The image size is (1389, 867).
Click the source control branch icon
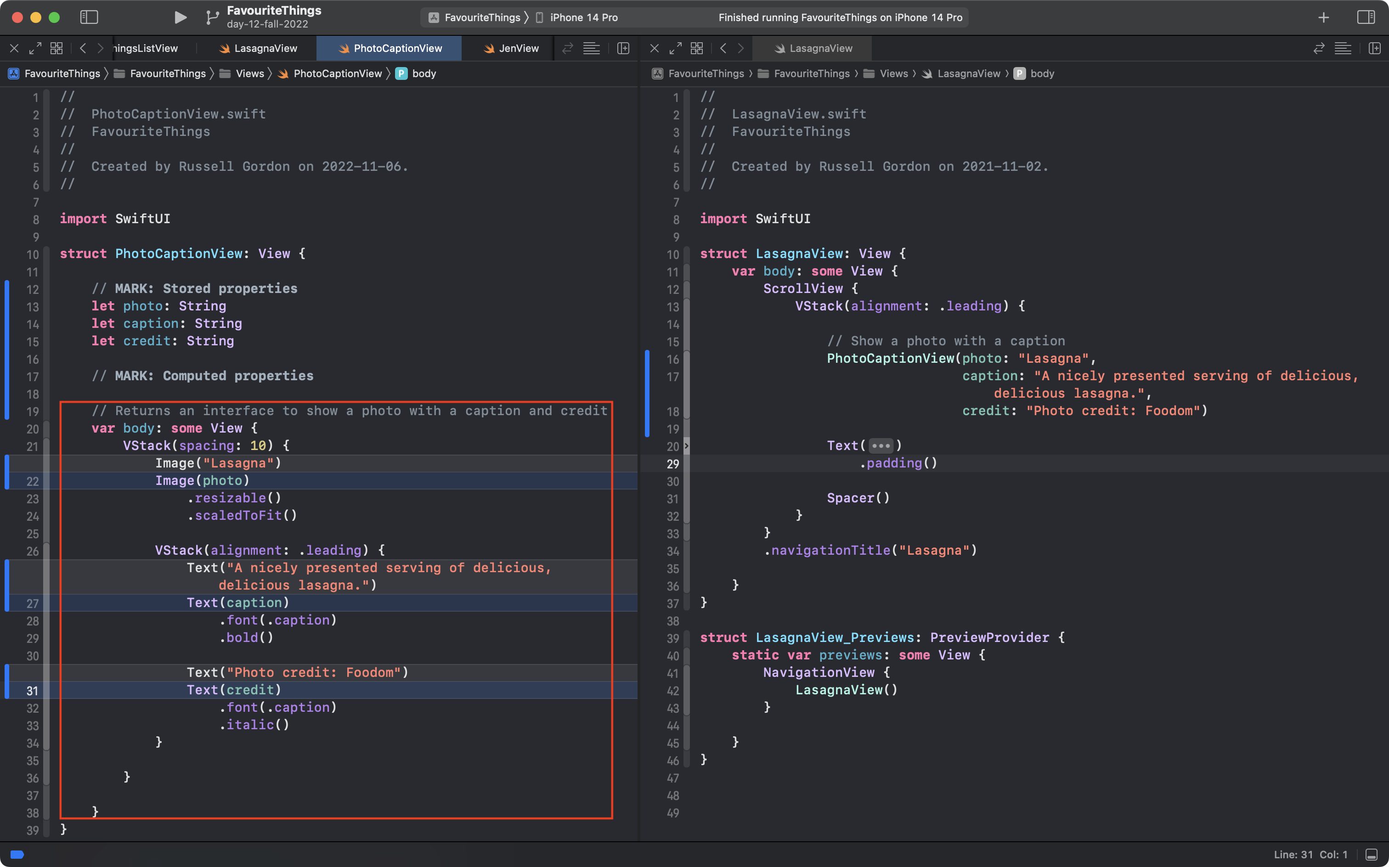pyautogui.click(x=212, y=17)
